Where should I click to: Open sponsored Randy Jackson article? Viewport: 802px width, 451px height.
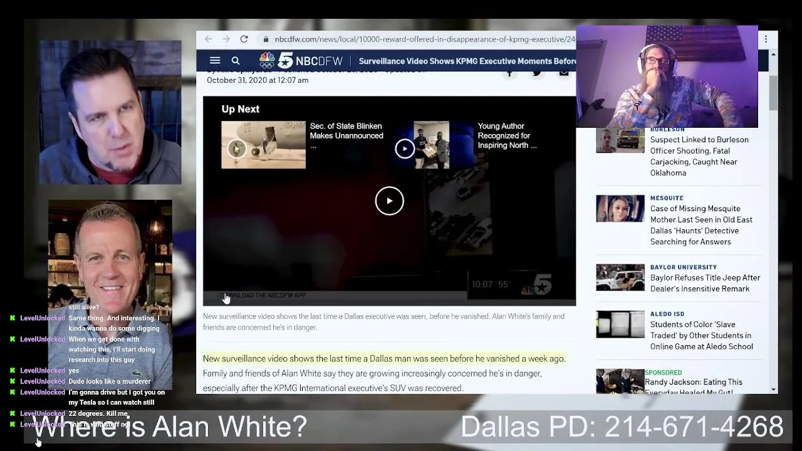pyautogui.click(x=694, y=386)
